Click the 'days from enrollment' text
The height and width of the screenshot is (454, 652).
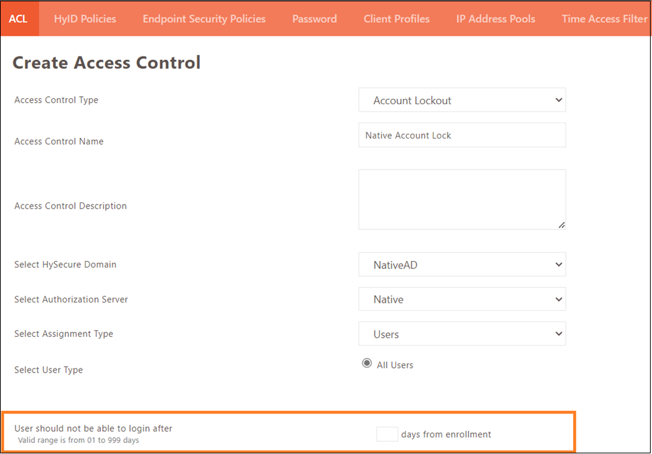446,434
